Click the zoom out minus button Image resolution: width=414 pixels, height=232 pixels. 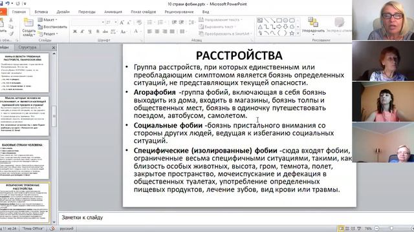[376, 229]
